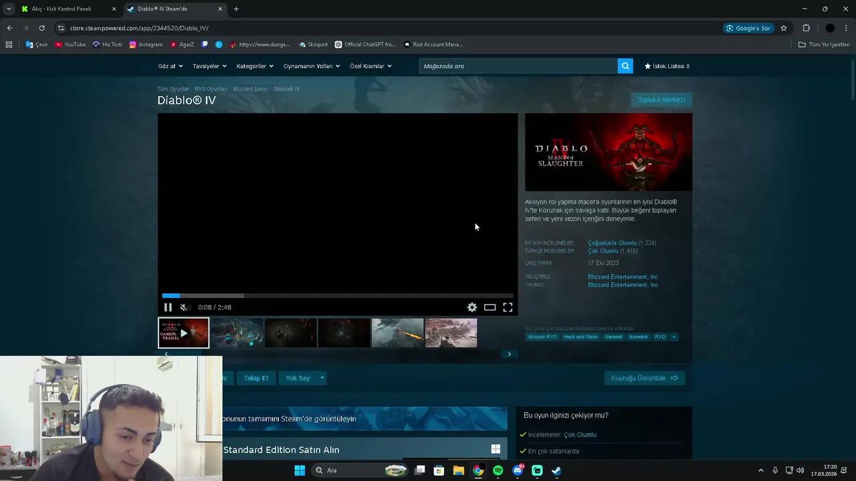Open dropdown arrow beside Yok Say
The width and height of the screenshot is (856, 481).
coord(322,378)
